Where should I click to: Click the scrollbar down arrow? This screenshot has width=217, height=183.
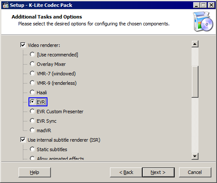(195, 156)
